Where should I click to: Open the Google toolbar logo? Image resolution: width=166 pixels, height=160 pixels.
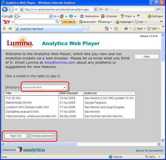pyautogui.click(x=8, y=16)
